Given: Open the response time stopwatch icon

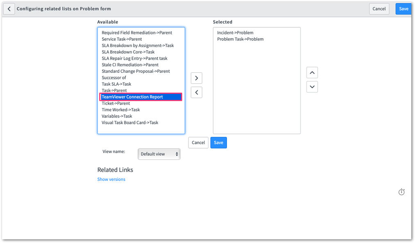Looking at the screenshot, I should pos(401,192).
